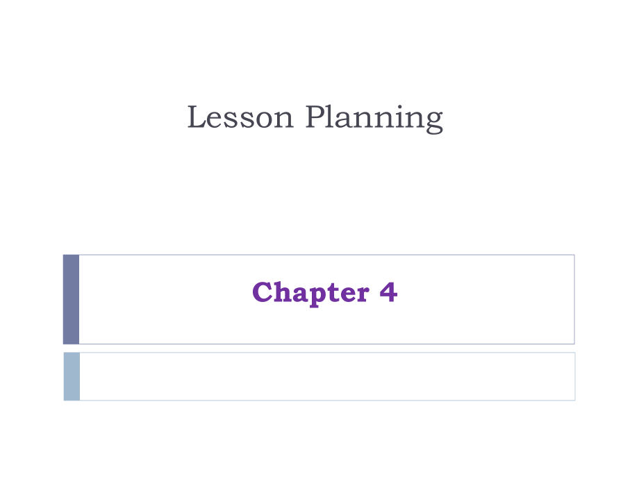Click the capital "C" in "Chapter"
The height and width of the screenshot is (479, 639).
261,292
